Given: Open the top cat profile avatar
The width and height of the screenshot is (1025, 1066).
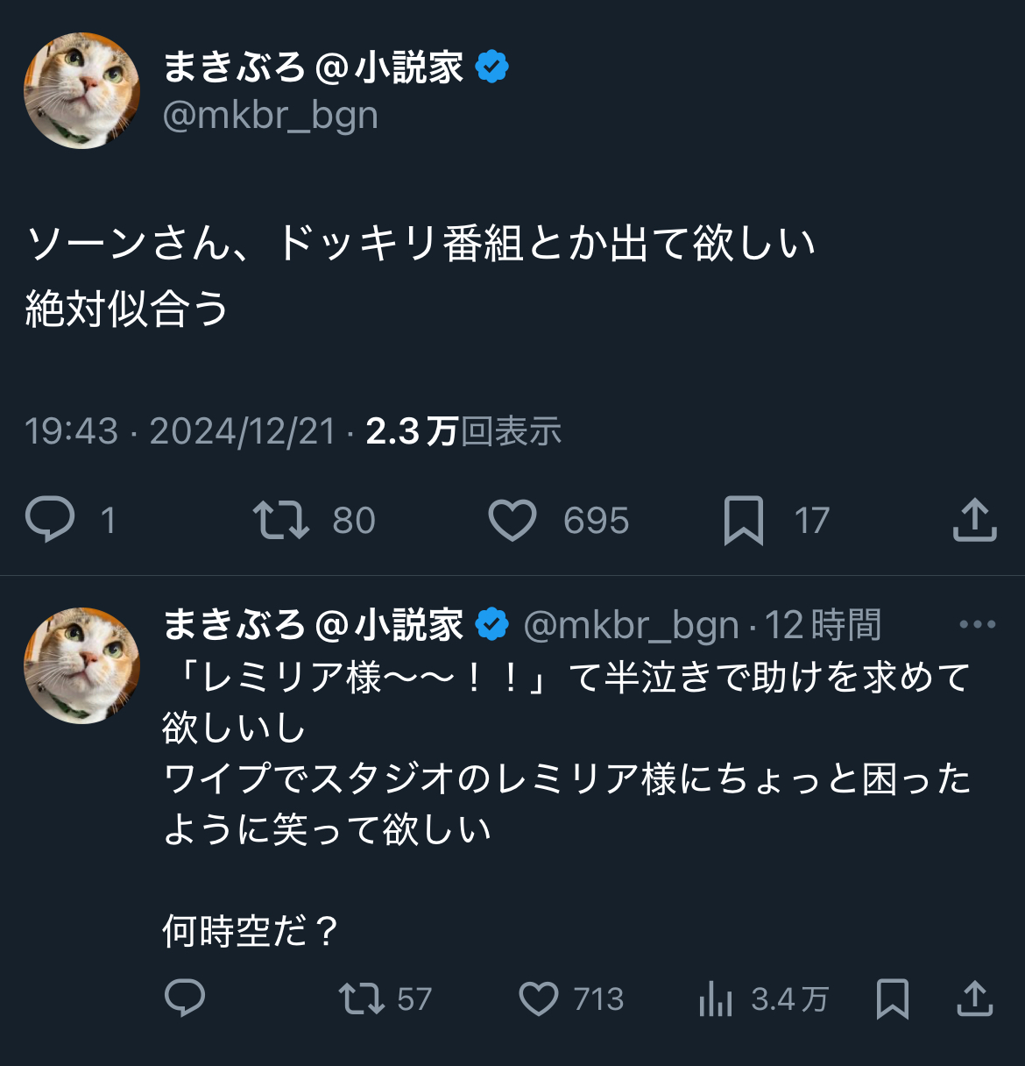Looking at the screenshot, I should click(81, 91).
